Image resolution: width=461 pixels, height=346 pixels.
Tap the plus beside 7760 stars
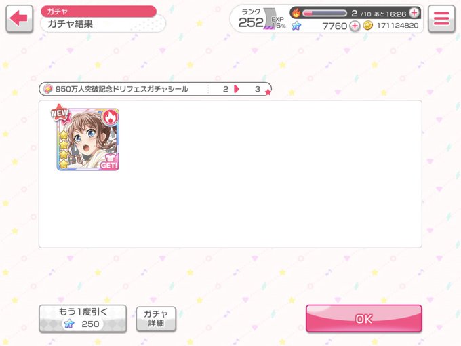[355, 26]
